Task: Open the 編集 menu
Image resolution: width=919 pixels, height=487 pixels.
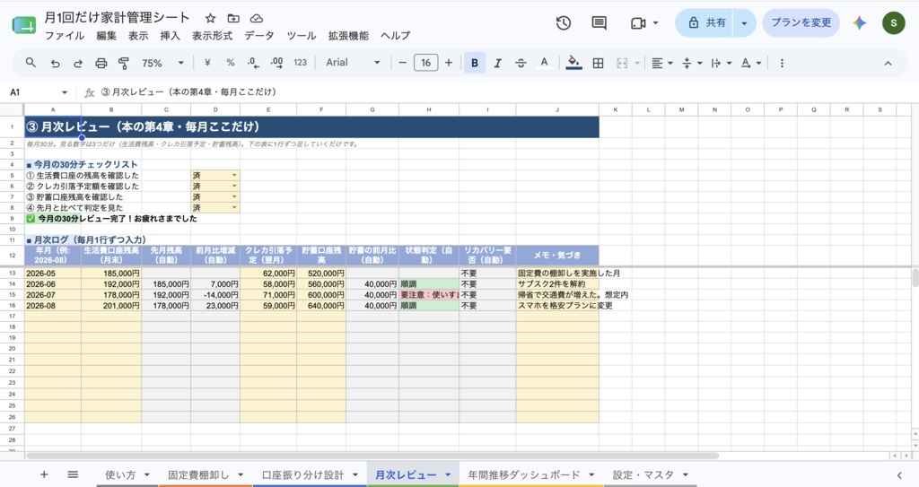Action: click(106, 36)
